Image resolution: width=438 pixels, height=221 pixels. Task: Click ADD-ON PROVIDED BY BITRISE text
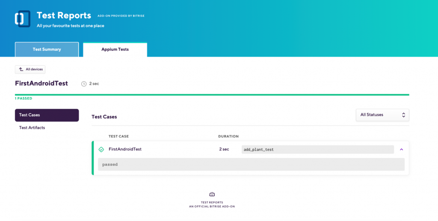[x=121, y=16]
